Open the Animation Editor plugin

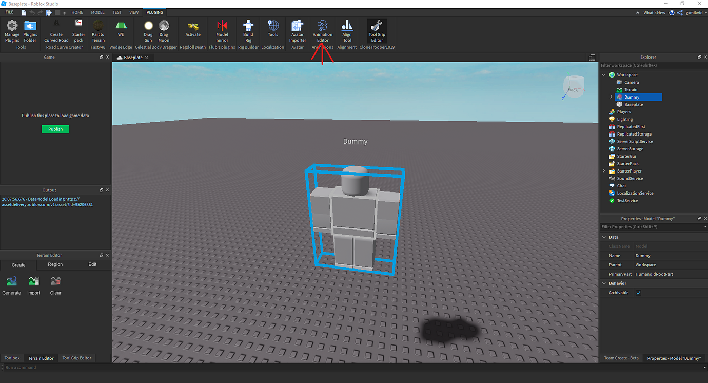pyautogui.click(x=322, y=30)
